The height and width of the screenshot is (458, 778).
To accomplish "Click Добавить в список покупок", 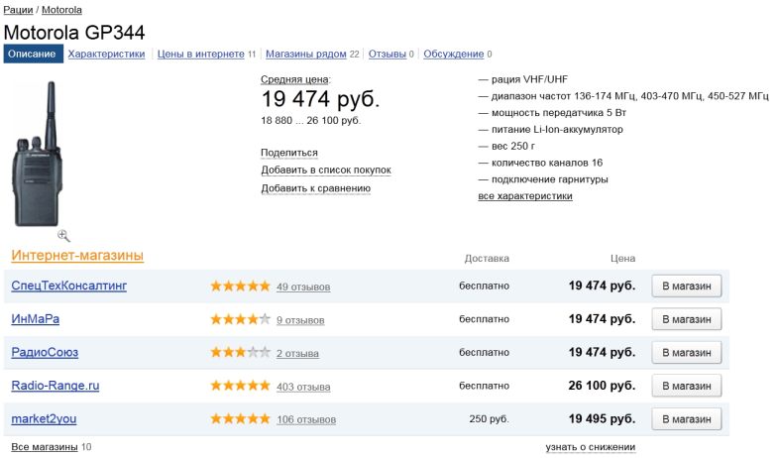I will 326,171.
